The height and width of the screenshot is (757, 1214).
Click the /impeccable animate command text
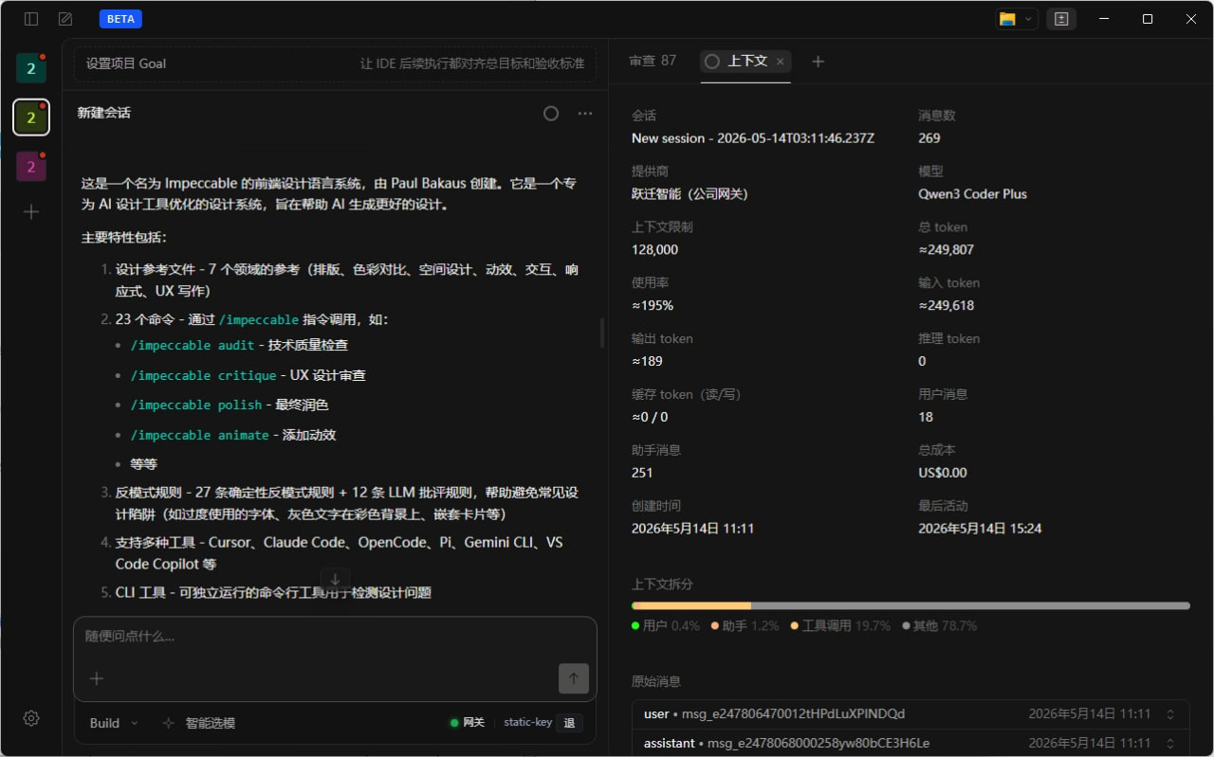coord(200,435)
